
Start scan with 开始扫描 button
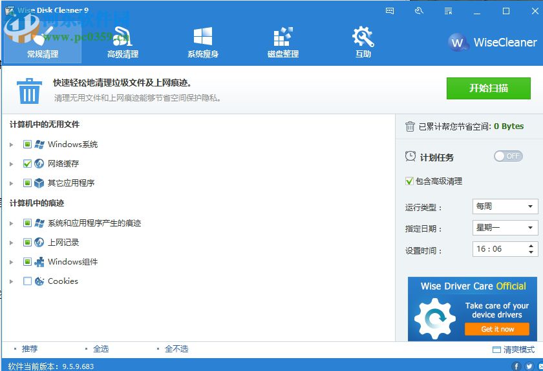[x=488, y=88]
